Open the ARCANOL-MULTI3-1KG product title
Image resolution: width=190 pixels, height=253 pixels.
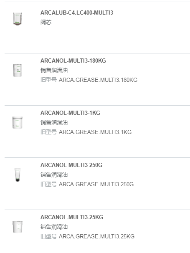pyautogui.click(x=70, y=113)
